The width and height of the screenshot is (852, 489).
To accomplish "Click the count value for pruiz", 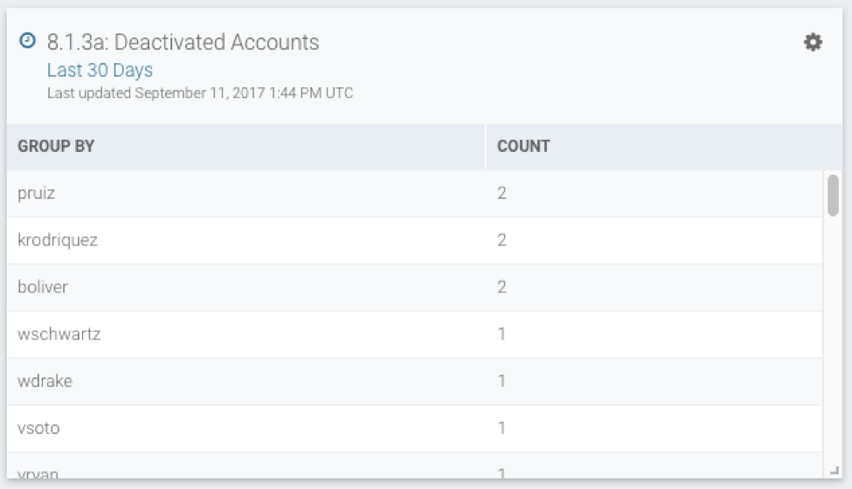I will click(502, 193).
